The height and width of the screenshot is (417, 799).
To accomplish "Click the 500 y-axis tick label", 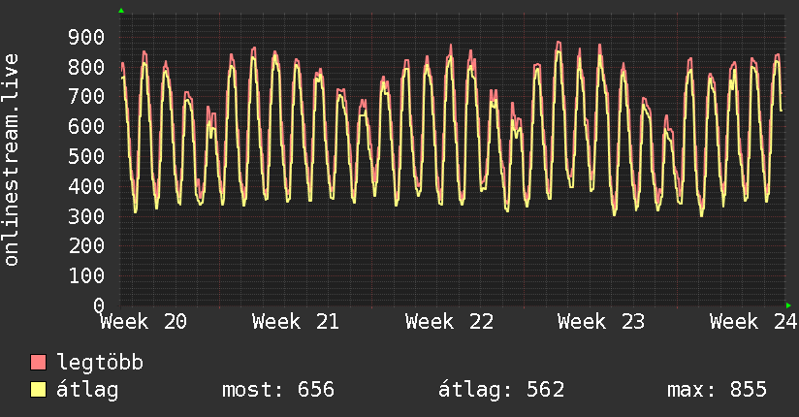I will point(86,156).
